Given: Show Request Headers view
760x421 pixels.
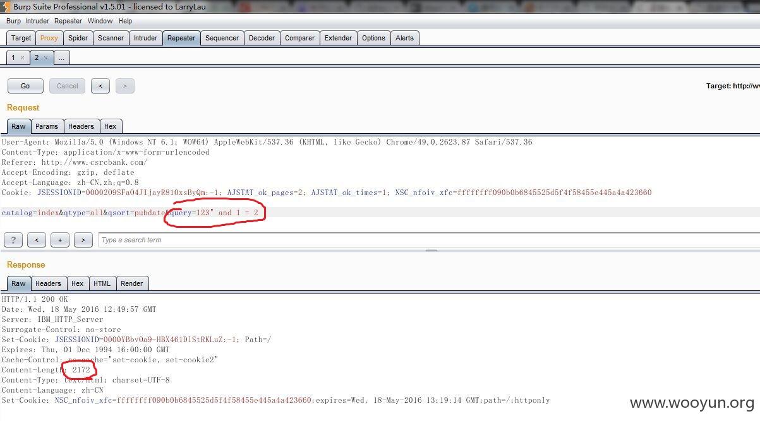Looking at the screenshot, I should (81, 126).
